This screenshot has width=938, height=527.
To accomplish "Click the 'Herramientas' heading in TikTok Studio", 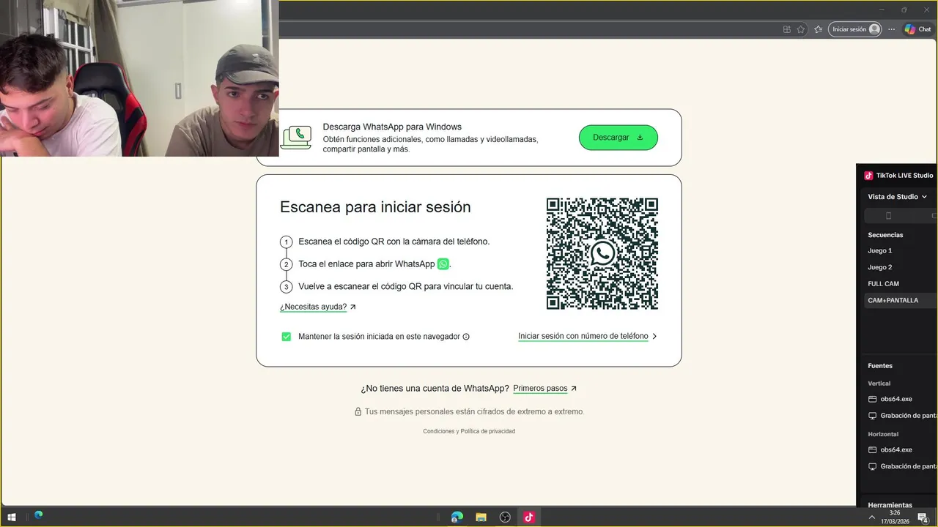I will point(890,504).
